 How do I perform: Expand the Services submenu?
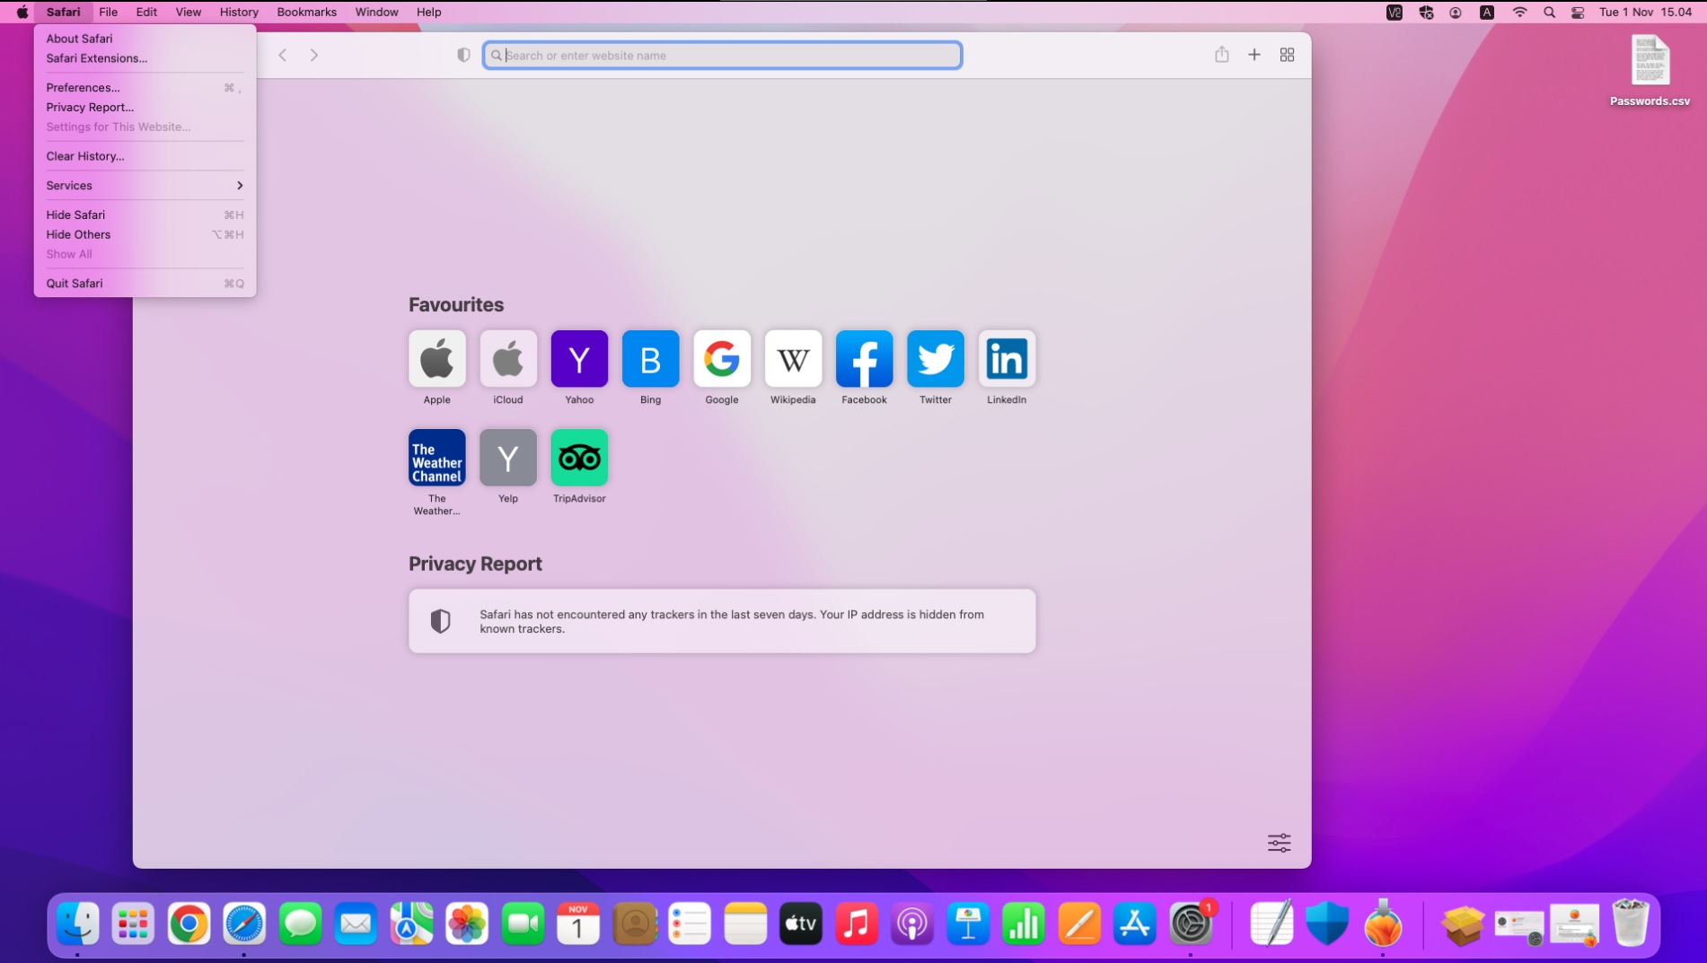point(145,186)
